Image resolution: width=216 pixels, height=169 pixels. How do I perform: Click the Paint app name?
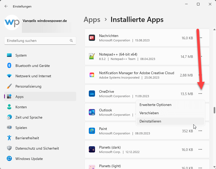pyautogui.click(x=103, y=129)
